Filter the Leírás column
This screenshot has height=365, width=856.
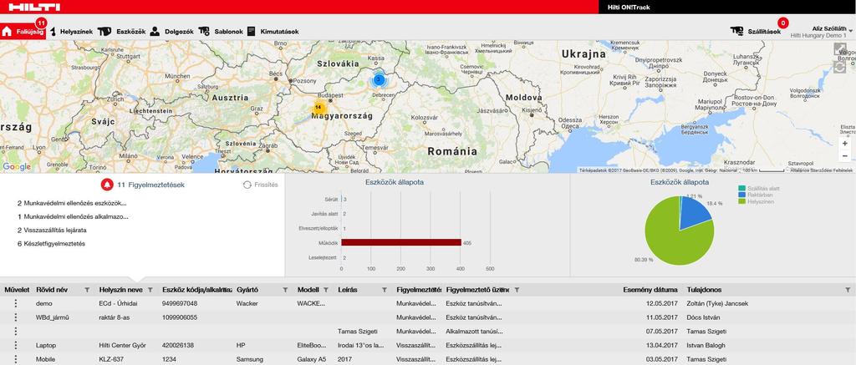[x=385, y=291]
